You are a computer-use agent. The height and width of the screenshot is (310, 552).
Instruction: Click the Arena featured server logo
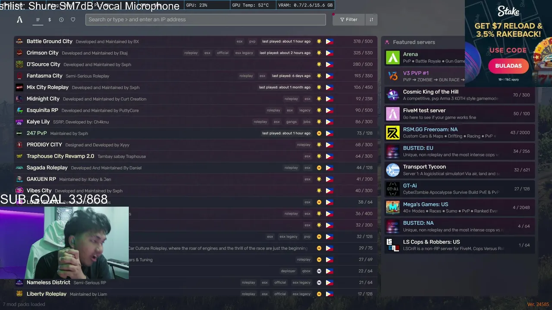(x=392, y=58)
